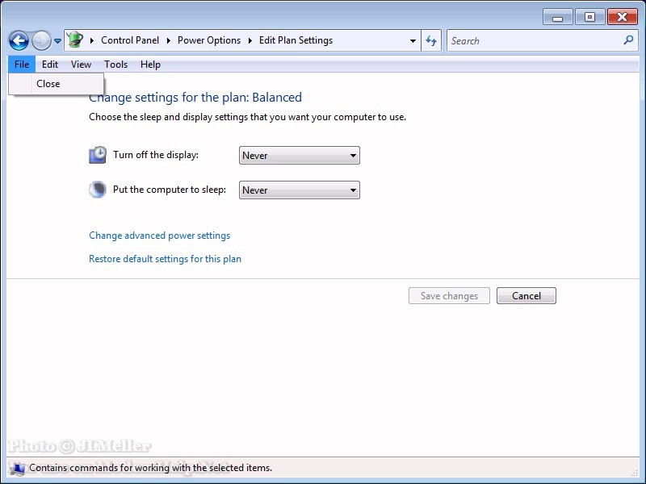Click the moon icon beside Put the computer to sleep
Viewport: 646px width, 484px height.
click(98, 190)
